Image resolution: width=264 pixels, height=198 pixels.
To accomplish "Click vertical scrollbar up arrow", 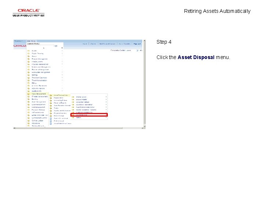I will [144, 41].
